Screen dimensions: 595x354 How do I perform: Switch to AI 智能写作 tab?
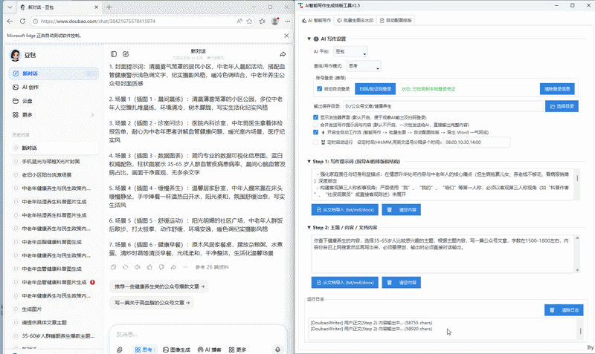click(x=316, y=21)
